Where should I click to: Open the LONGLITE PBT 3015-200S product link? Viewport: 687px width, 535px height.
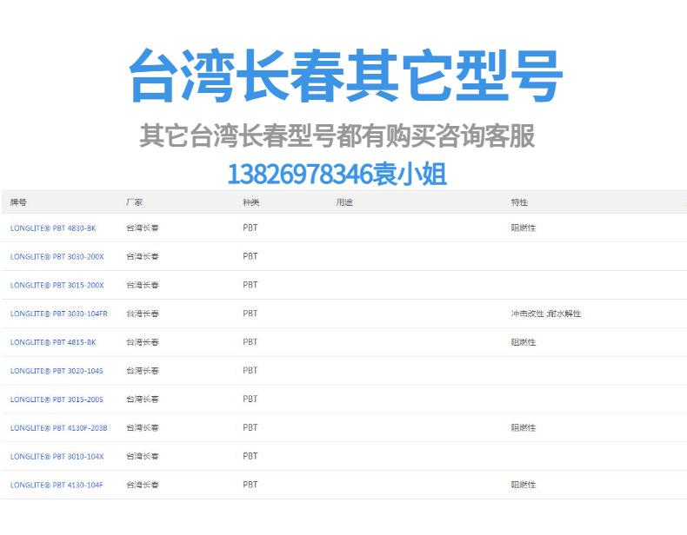click(x=57, y=400)
